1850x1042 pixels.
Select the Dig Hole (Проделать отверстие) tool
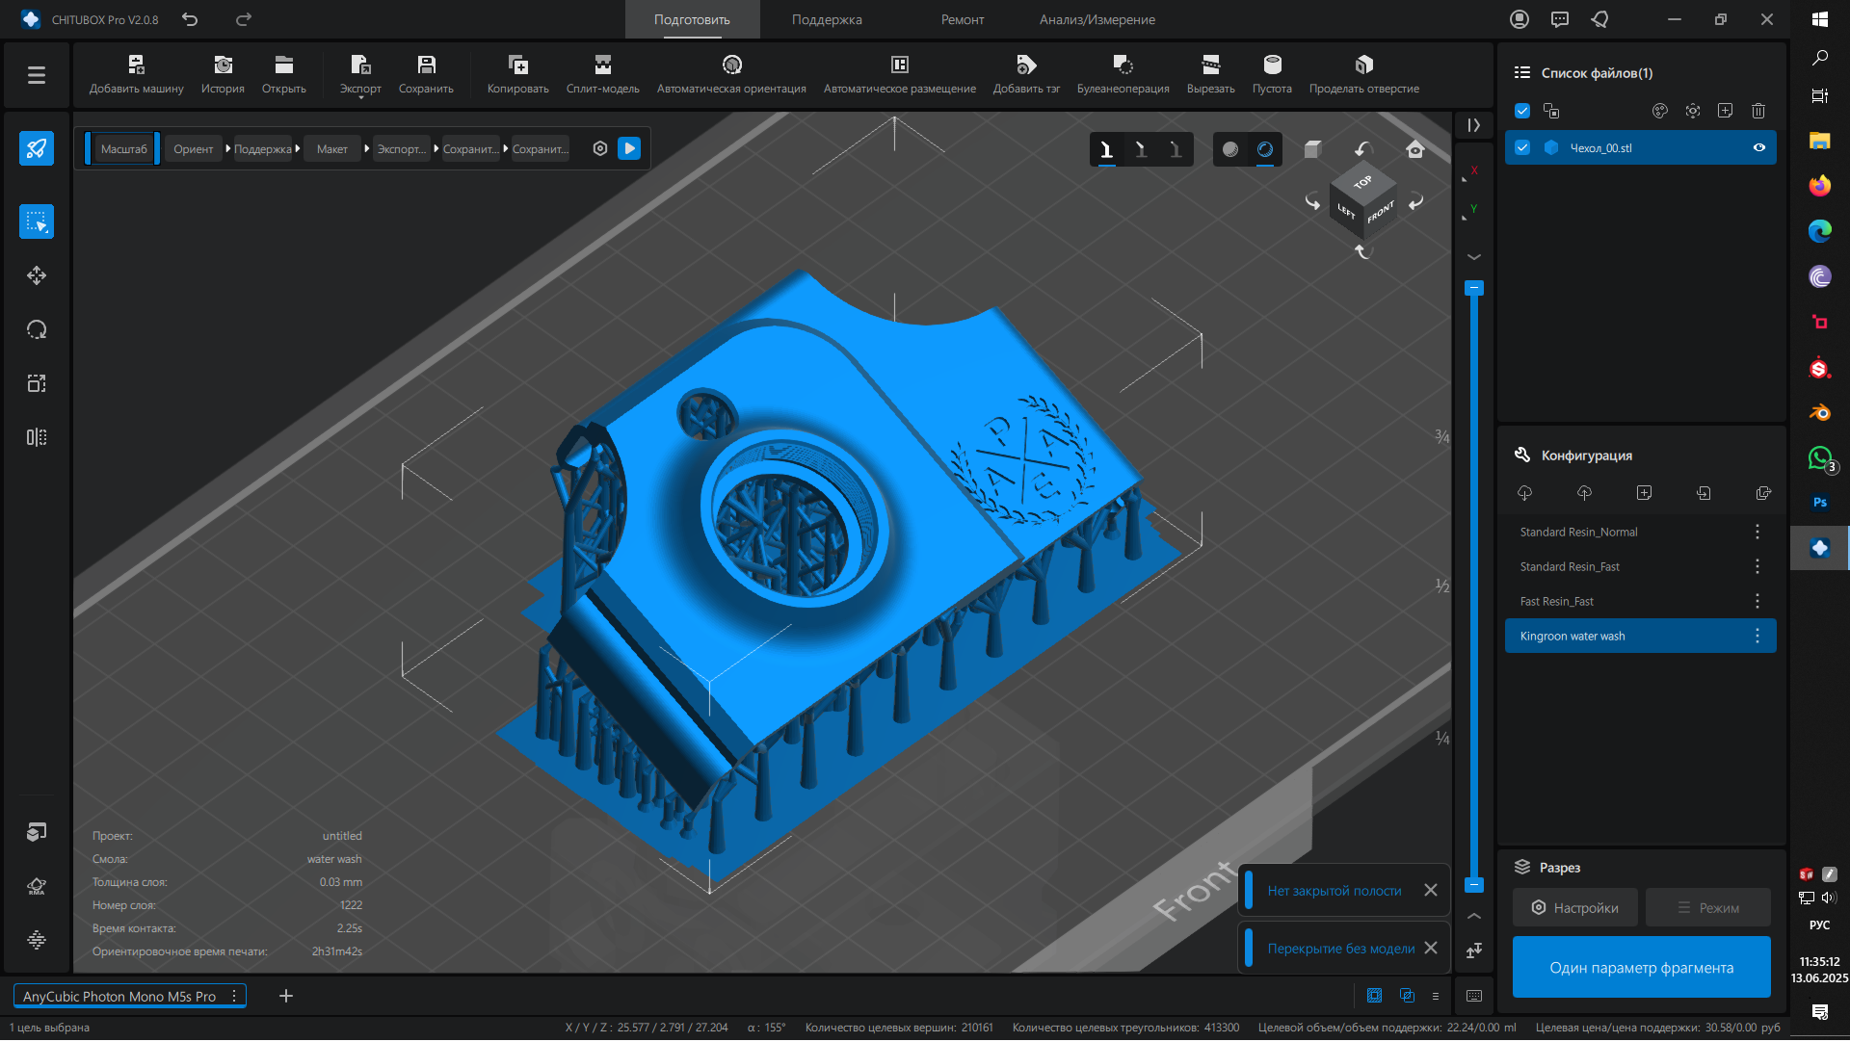coord(1363,65)
